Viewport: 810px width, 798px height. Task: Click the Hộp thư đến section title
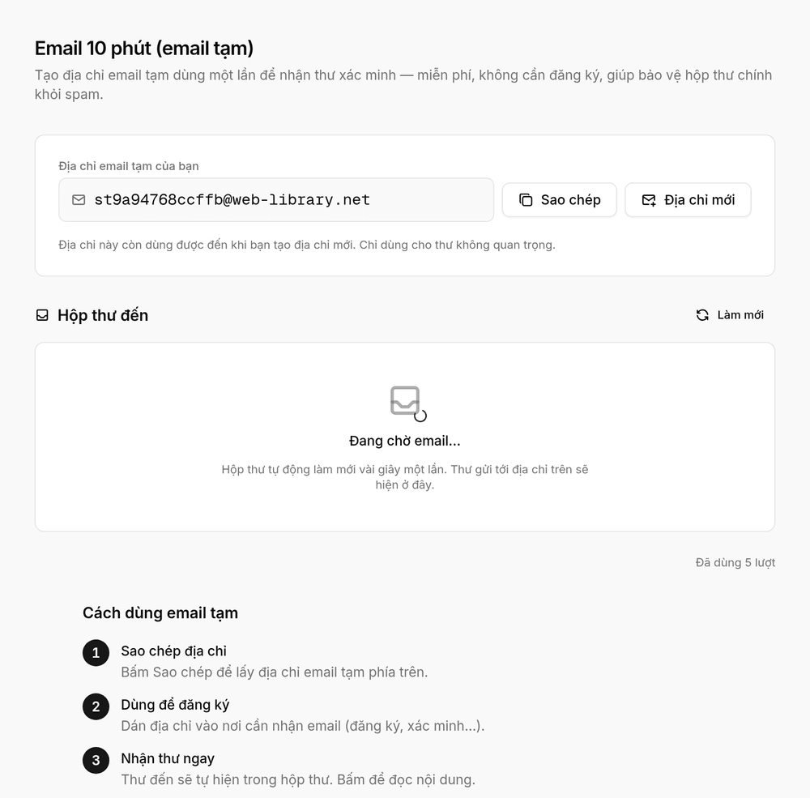coord(103,315)
